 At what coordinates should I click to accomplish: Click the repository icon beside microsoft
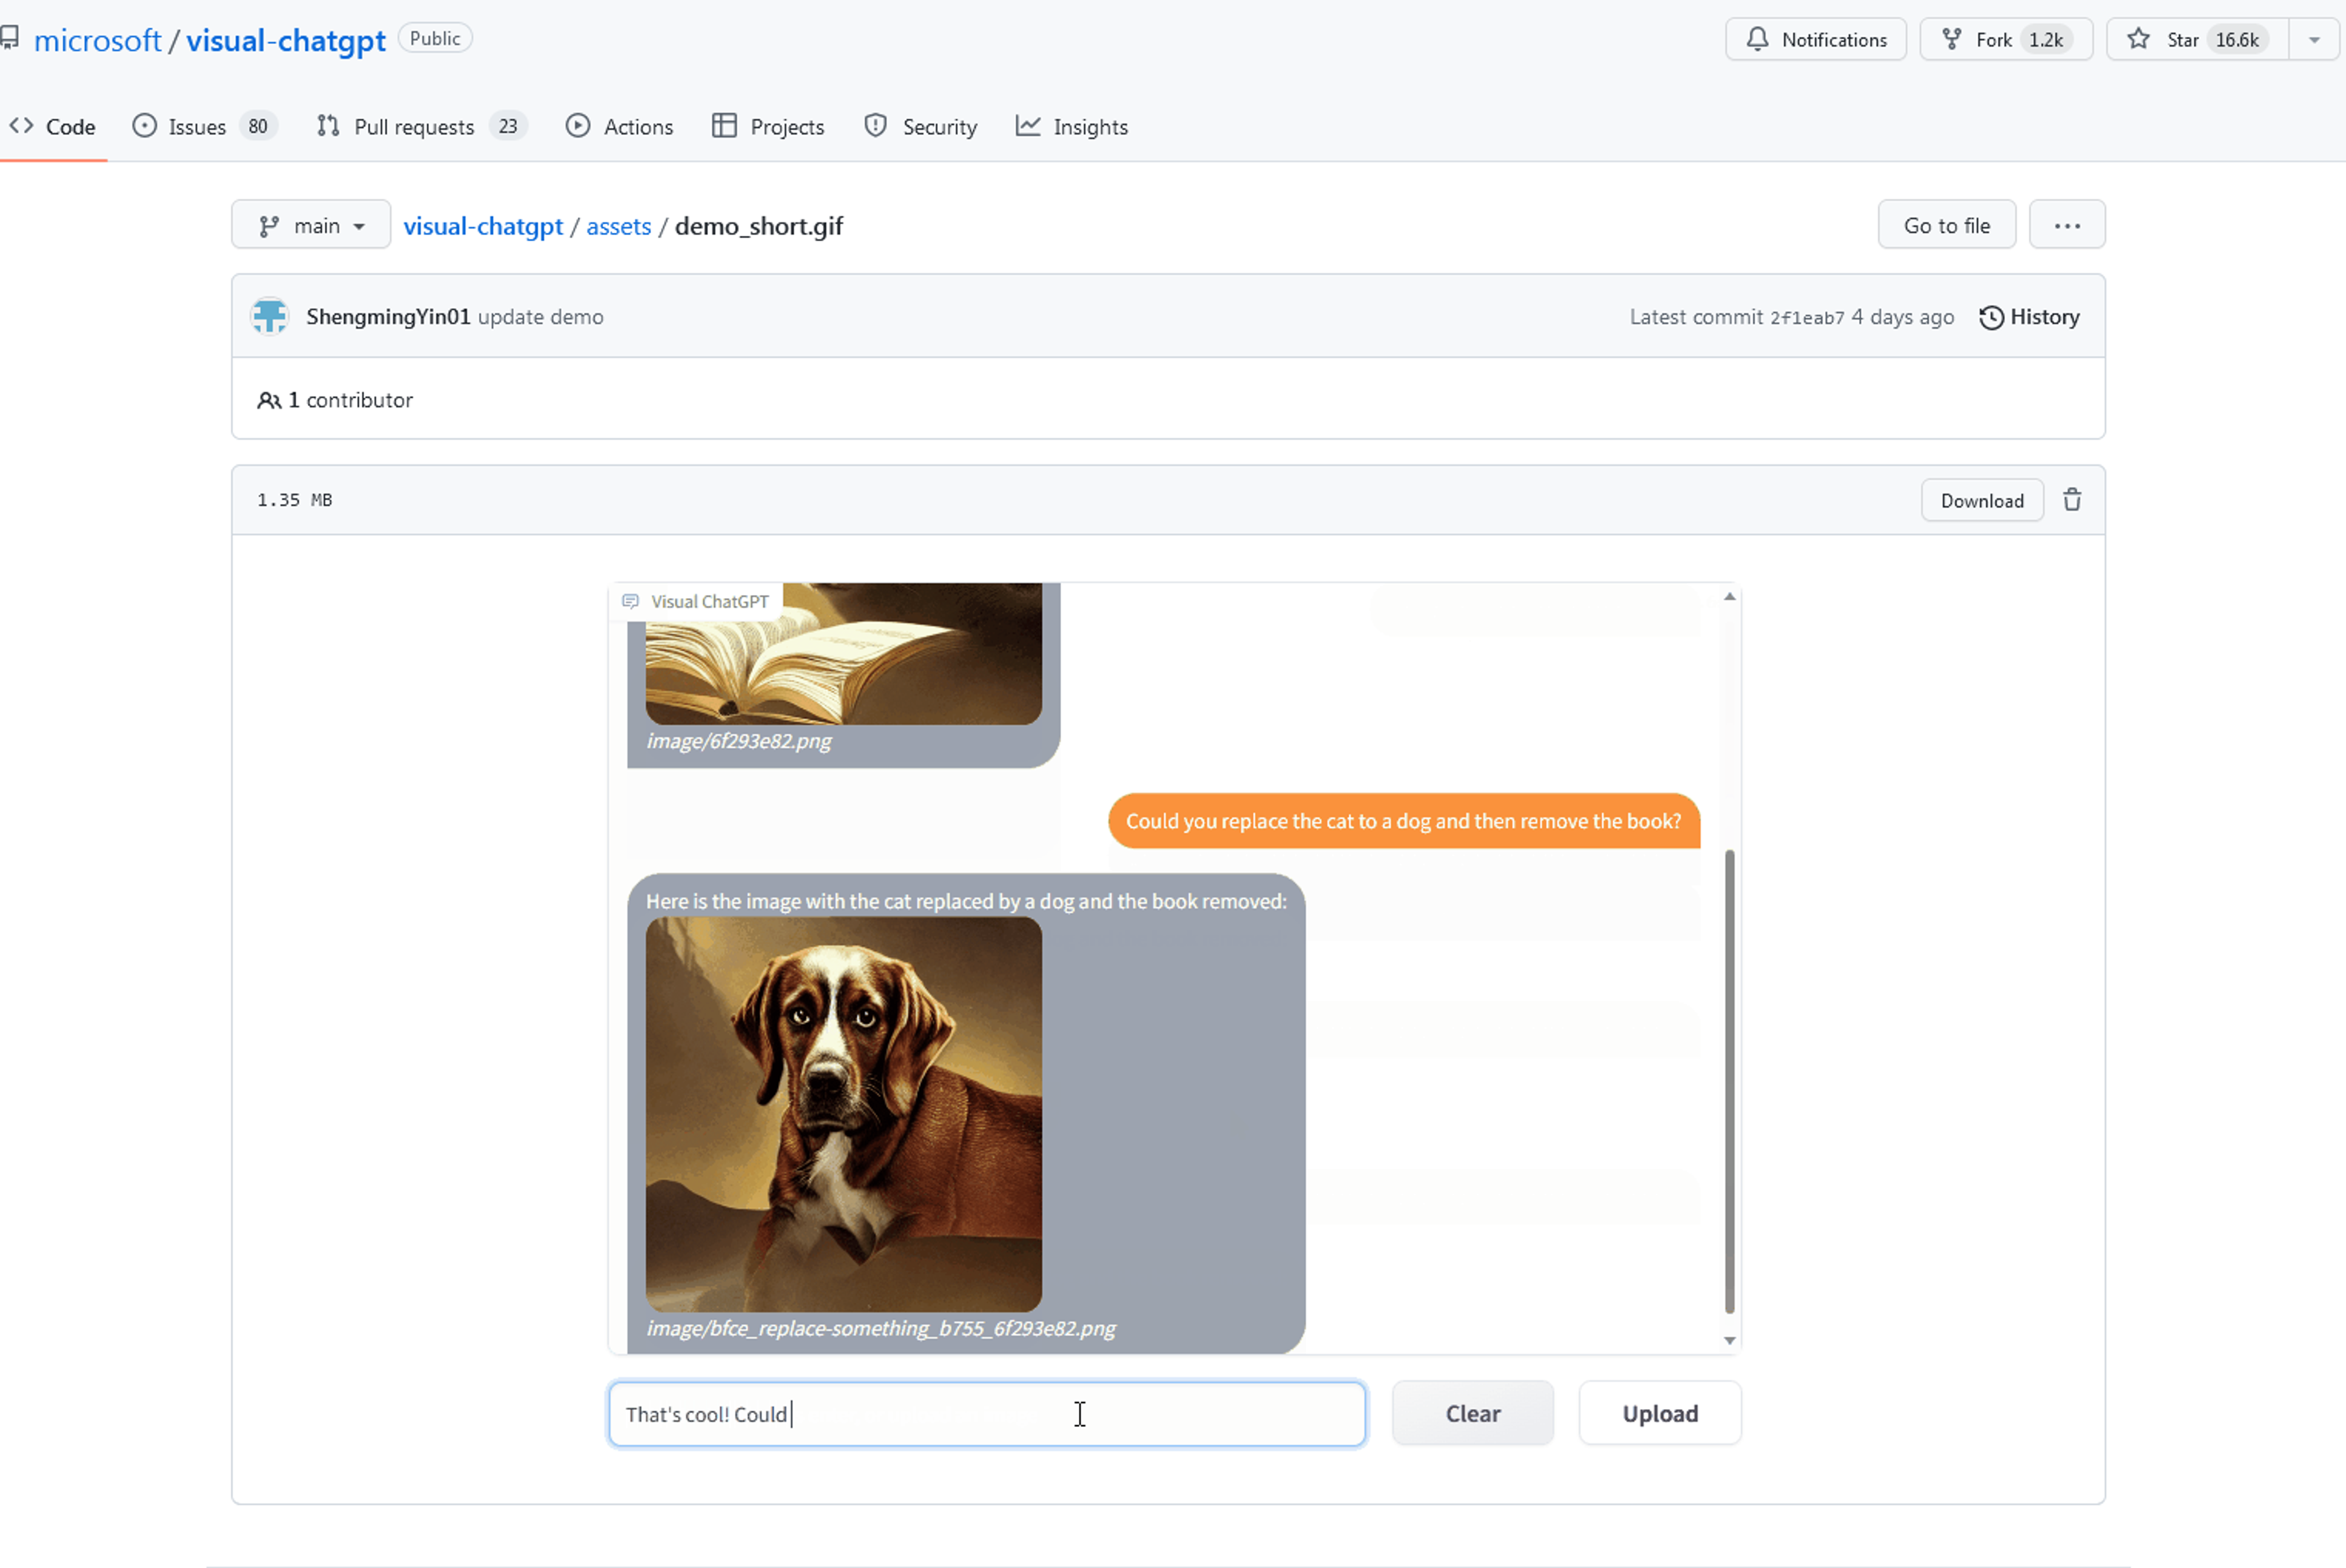(x=10, y=38)
